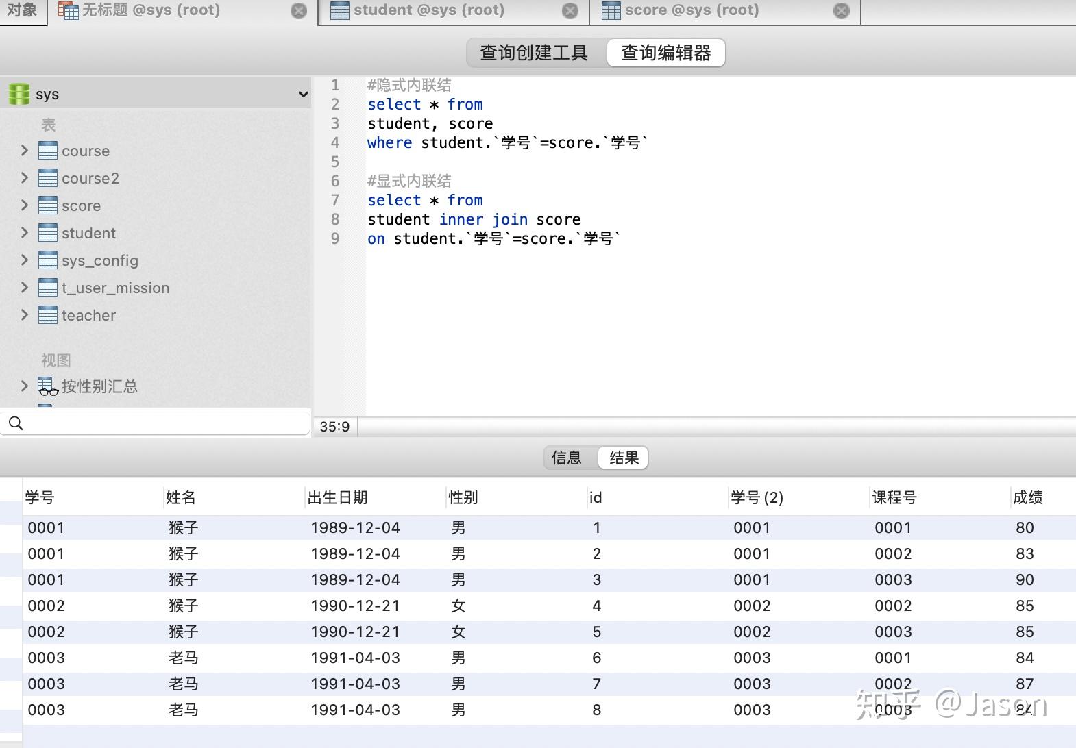Expand the sys_config table node
Image resolution: width=1076 pixels, height=748 pixels.
click(25, 260)
